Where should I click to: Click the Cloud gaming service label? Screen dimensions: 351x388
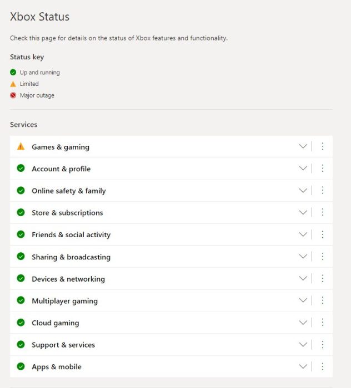pyautogui.click(x=55, y=323)
